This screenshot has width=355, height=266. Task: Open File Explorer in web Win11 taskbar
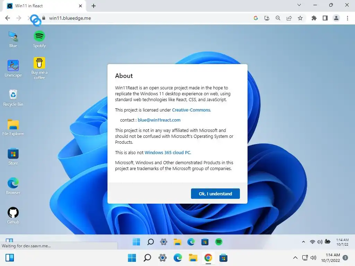[177, 242]
